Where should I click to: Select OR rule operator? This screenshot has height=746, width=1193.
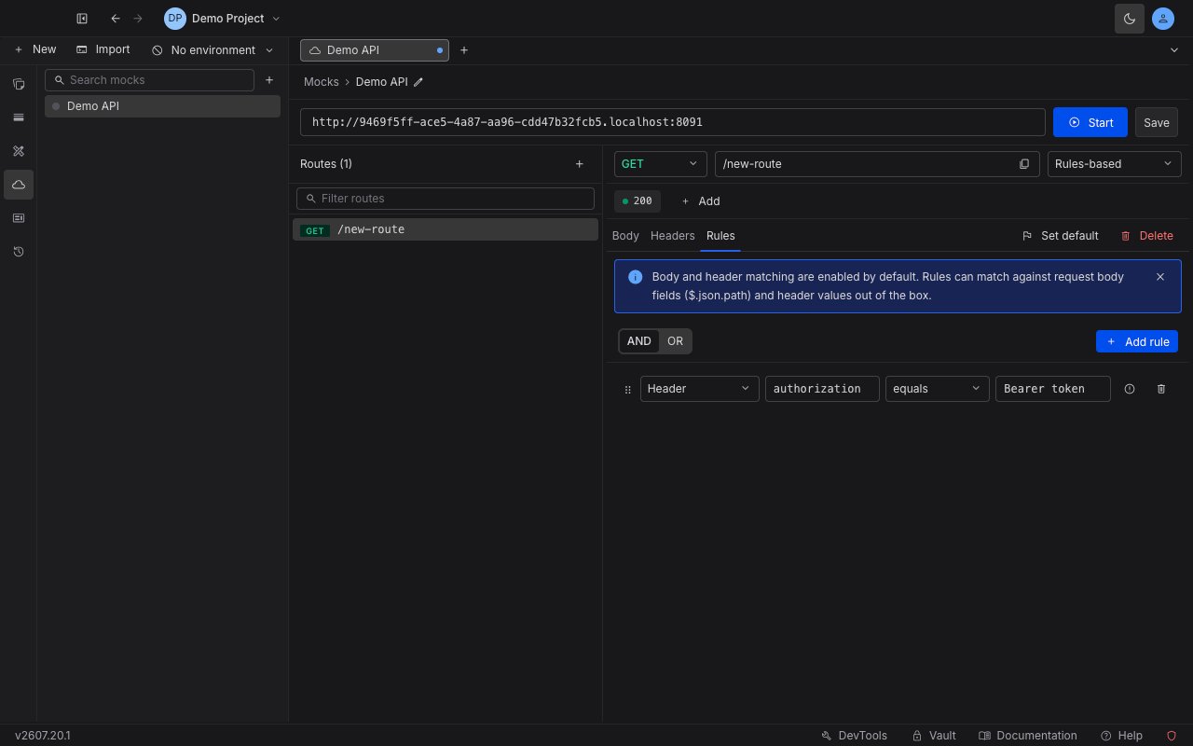click(676, 341)
